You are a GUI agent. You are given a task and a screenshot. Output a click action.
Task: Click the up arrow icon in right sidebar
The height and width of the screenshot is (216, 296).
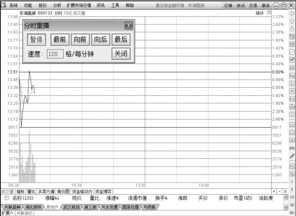tap(292, 21)
